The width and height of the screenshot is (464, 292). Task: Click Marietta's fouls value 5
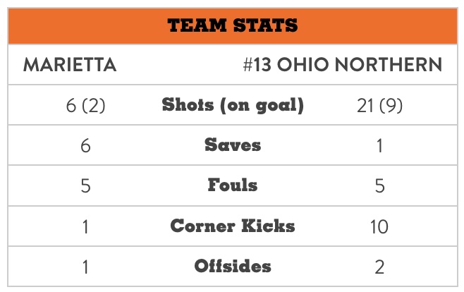[x=85, y=185]
